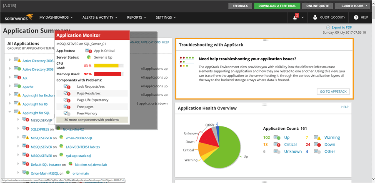375x183 pixels.
Task: Click the Application Health Overview drag handle
Action: pyautogui.click(x=264, y=104)
